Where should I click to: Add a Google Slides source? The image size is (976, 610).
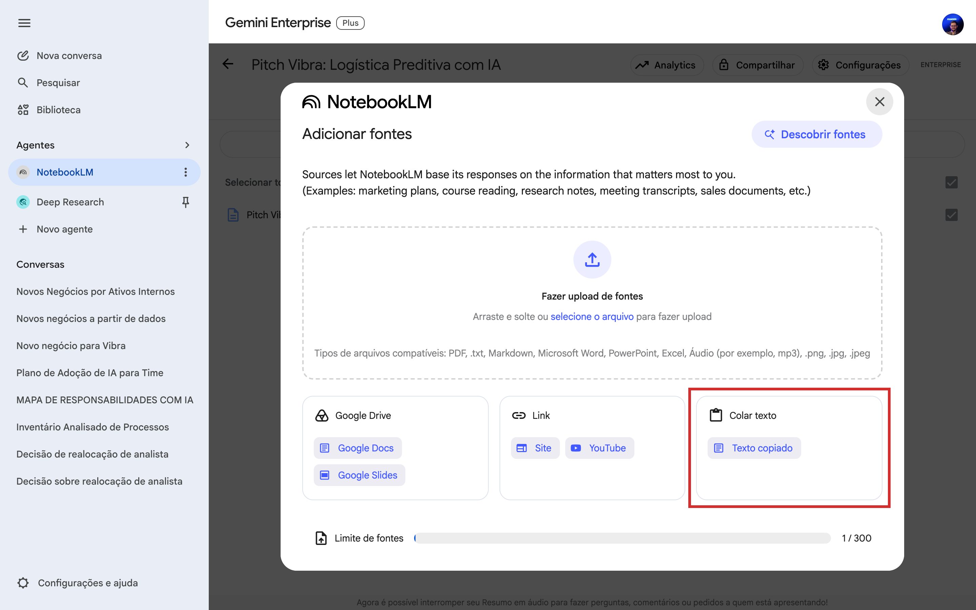tap(359, 475)
